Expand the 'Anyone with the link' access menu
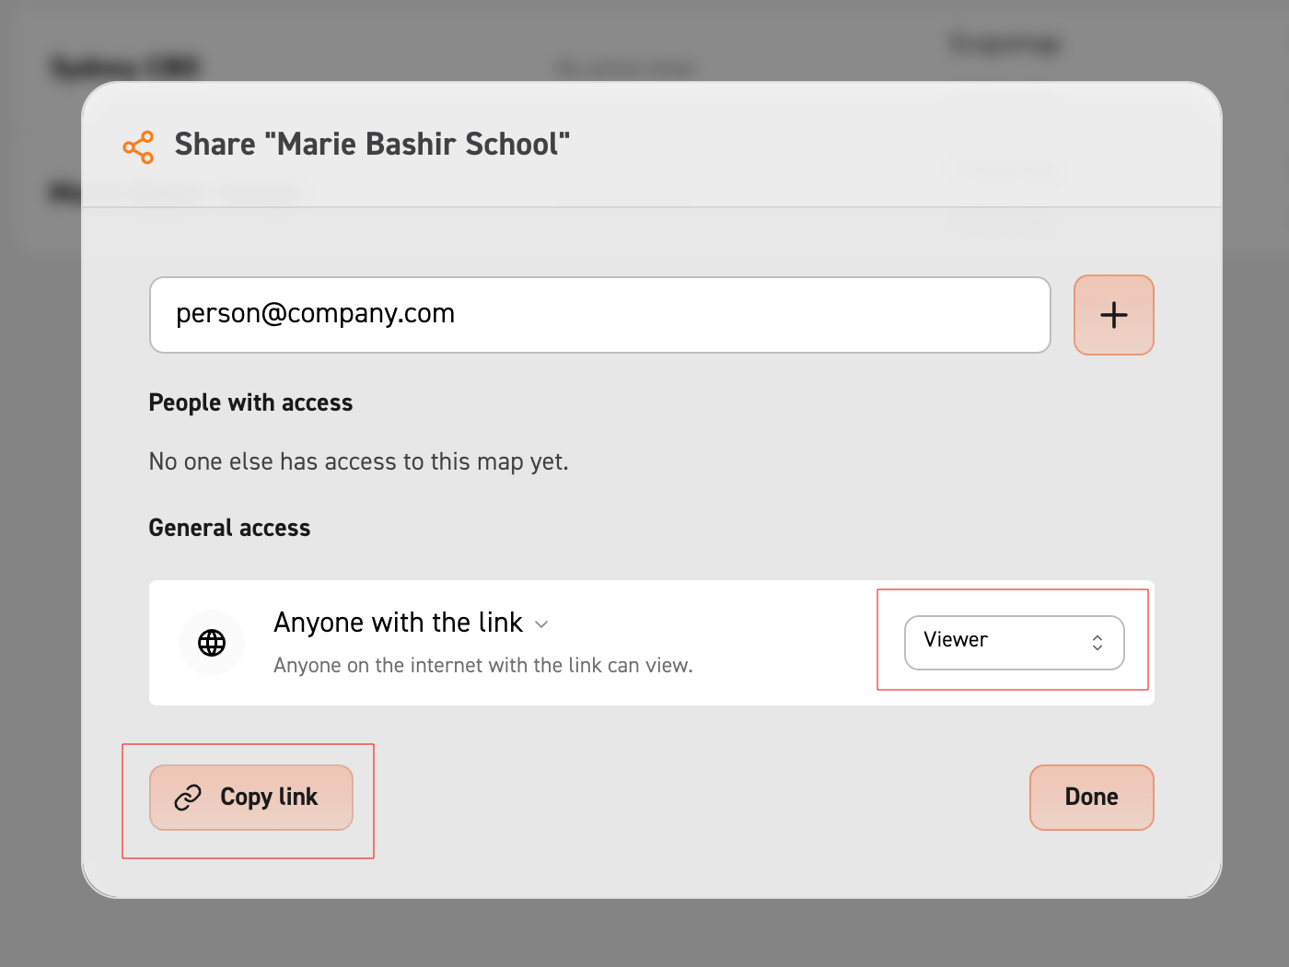The image size is (1289, 967). [x=411, y=623]
